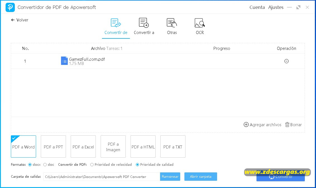Click the Progreso column header
This screenshot has height=188, width=316.
coord(222,48)
